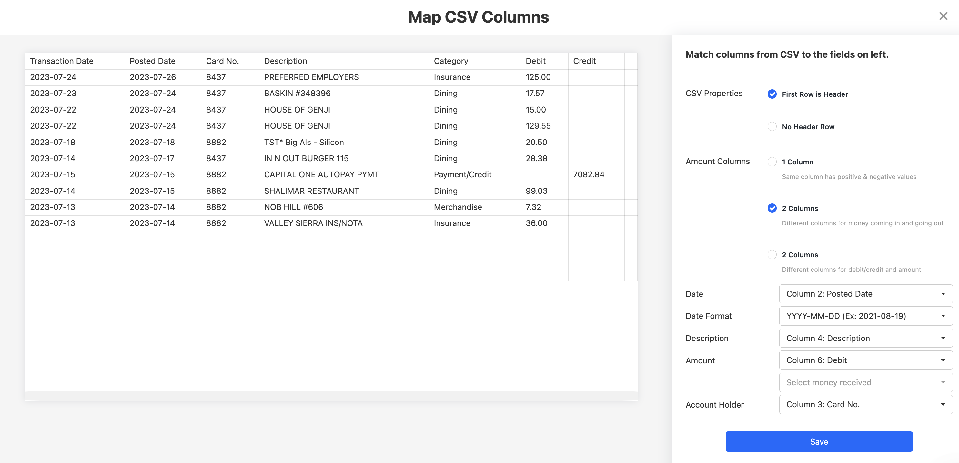959x463 pixels.
Task: Click the 2023-07-26 posted date cell
Action: [163, 77]
